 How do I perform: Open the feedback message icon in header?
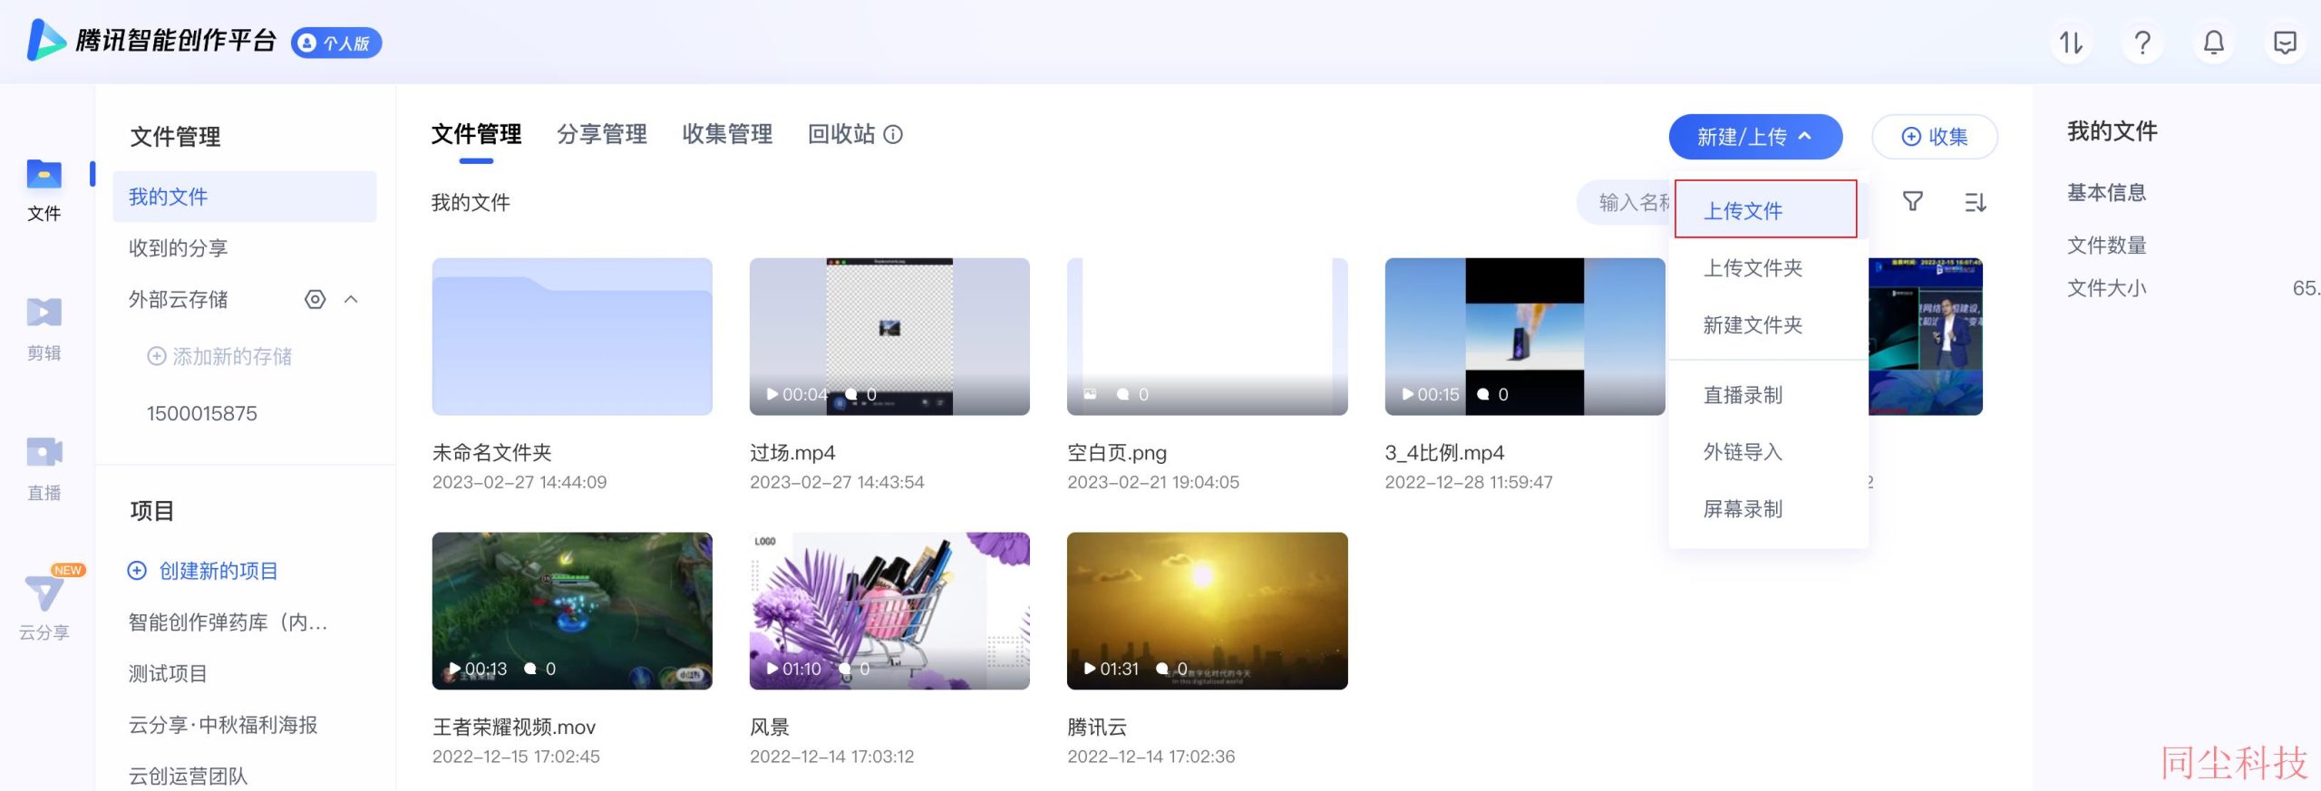[2285, 43]
